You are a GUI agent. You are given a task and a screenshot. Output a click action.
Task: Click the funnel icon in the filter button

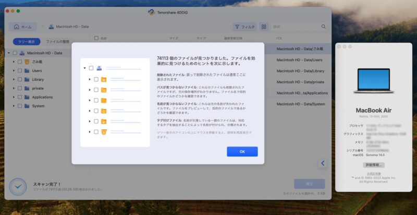point(237,27)
